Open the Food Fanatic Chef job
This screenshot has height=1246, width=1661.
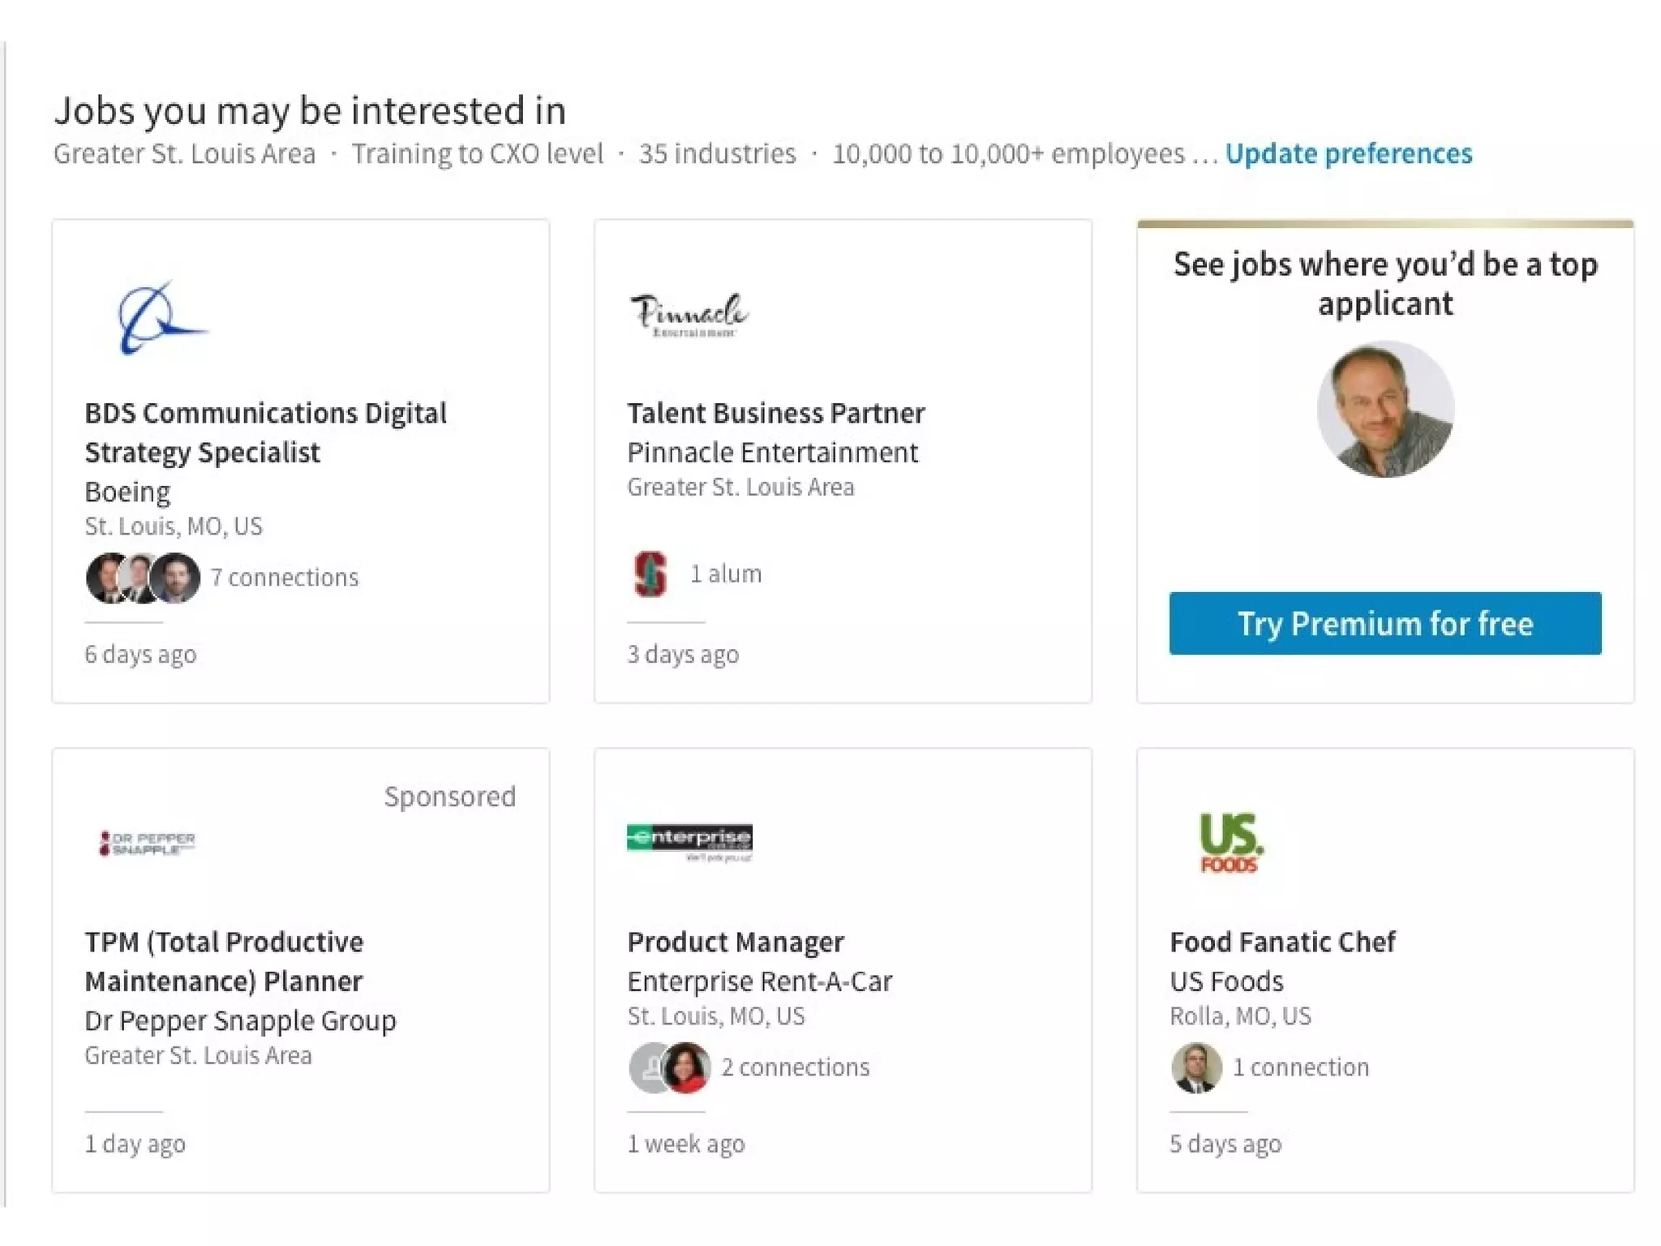1282,942
